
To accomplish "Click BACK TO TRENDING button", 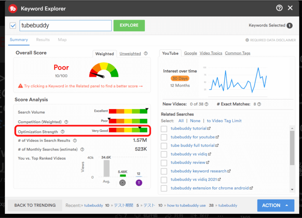I will 35,205.
